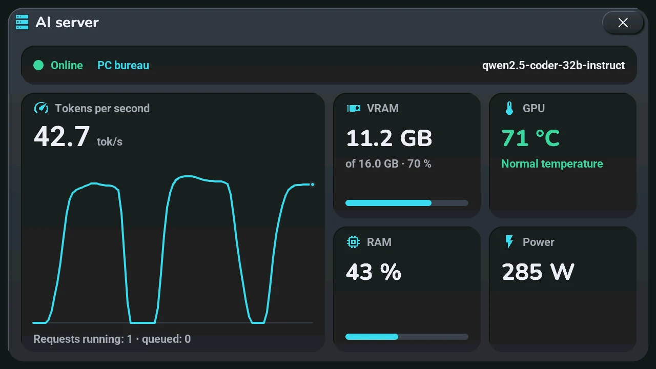Click the VRAM graphics card icon
This screenshot has height=369, width=656.
coord(354,108)
